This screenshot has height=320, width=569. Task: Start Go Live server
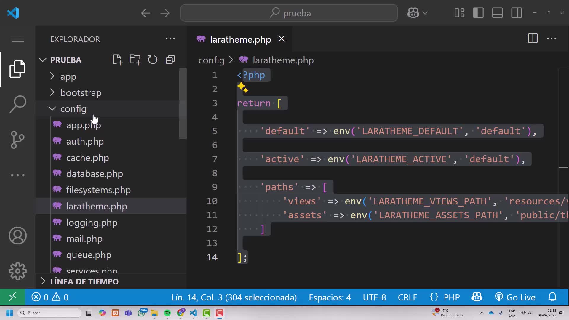tap(515, 297)
